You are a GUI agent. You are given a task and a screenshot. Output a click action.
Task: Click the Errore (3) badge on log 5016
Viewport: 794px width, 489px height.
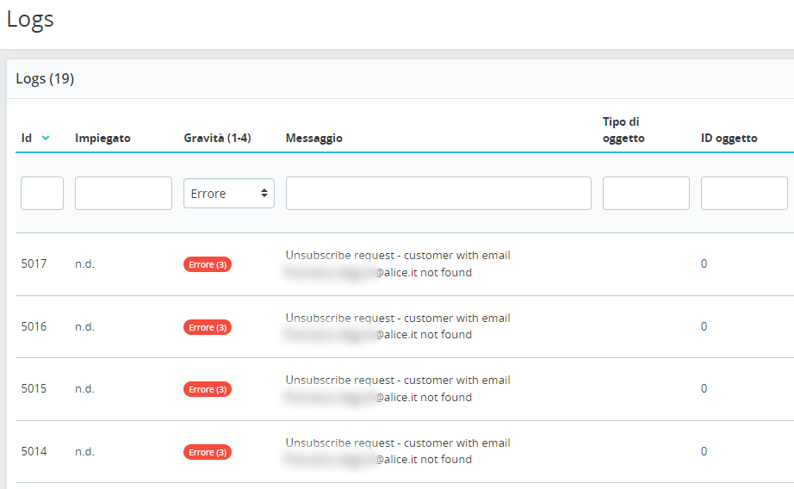click(208, 327)
